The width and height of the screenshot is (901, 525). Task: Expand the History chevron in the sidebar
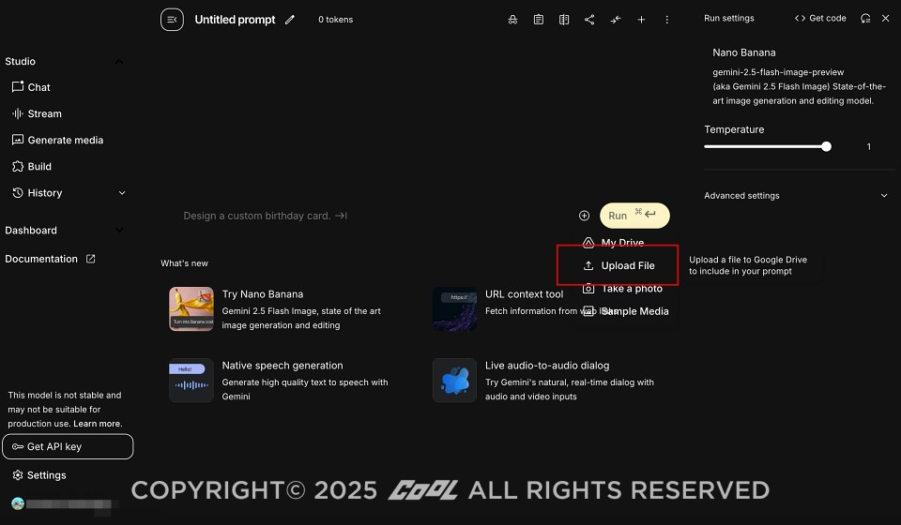(122, 193)
